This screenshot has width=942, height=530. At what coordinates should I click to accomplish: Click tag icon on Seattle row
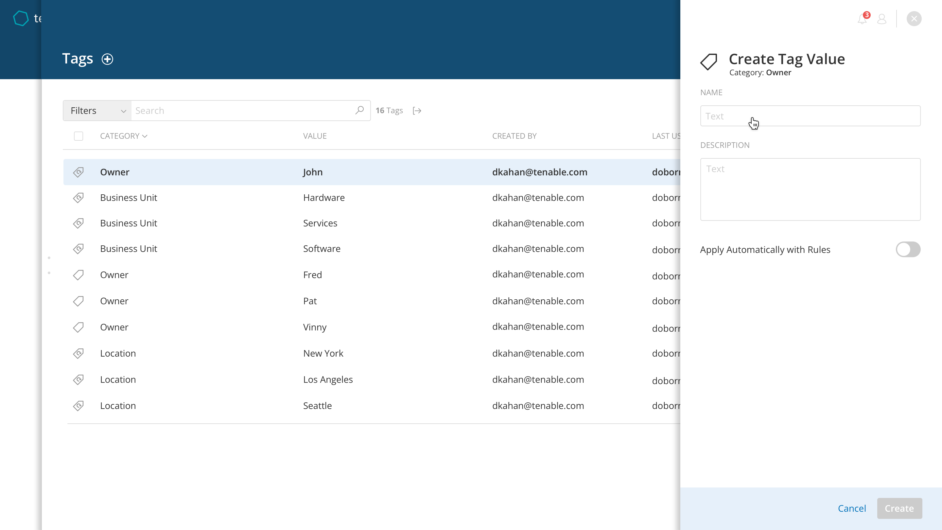(x=78, y=406)
